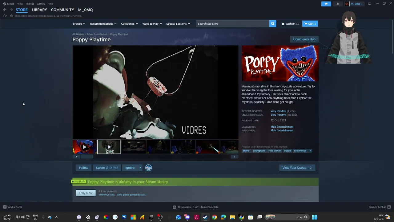Click the search magnifier button
394x222 pixels.
272,24
